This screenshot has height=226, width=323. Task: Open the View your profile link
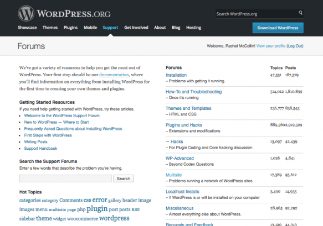coord(271,46)
